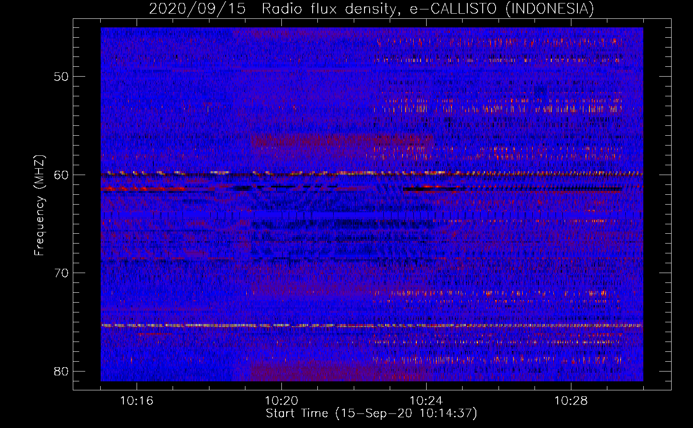Click the 10:16 time tick label
The height and width of the screenshot is (428, 693).
pos(137,401)
